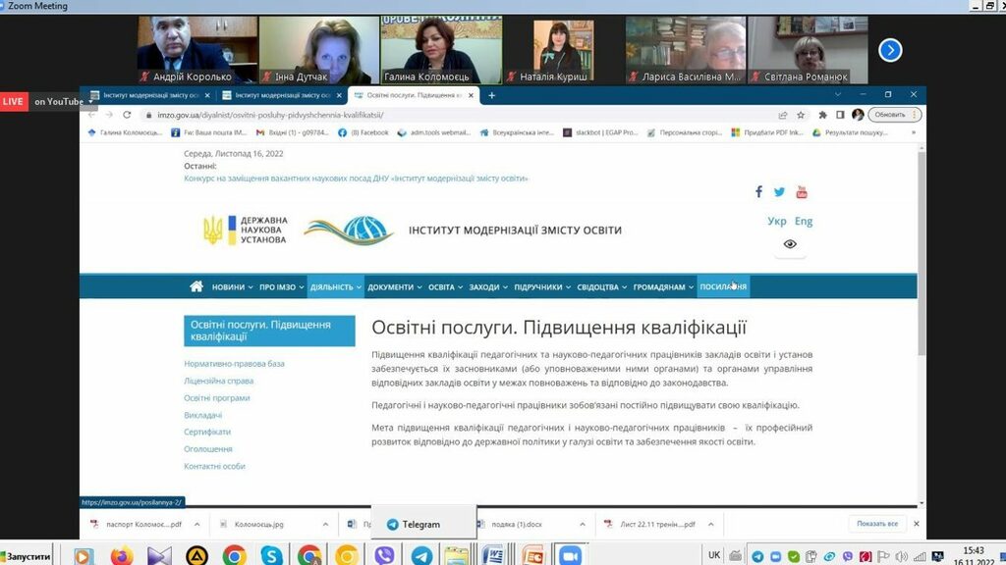Open Firefox from the taskbar
1006x565 pixels.
[x=121, y=556]
